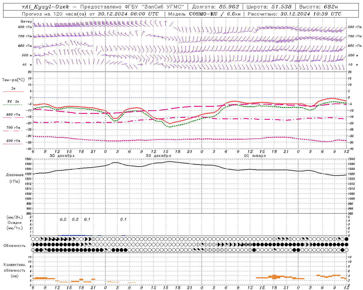Click the latitude value Широта: 51.538
Viewport: 363px width, 290px height.
point(269,7)
